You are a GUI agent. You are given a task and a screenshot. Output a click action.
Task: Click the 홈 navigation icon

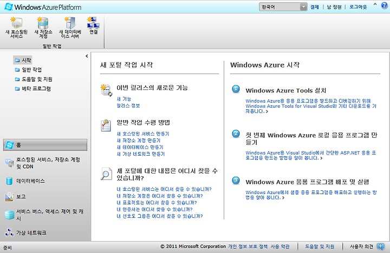tap(9, 145)
